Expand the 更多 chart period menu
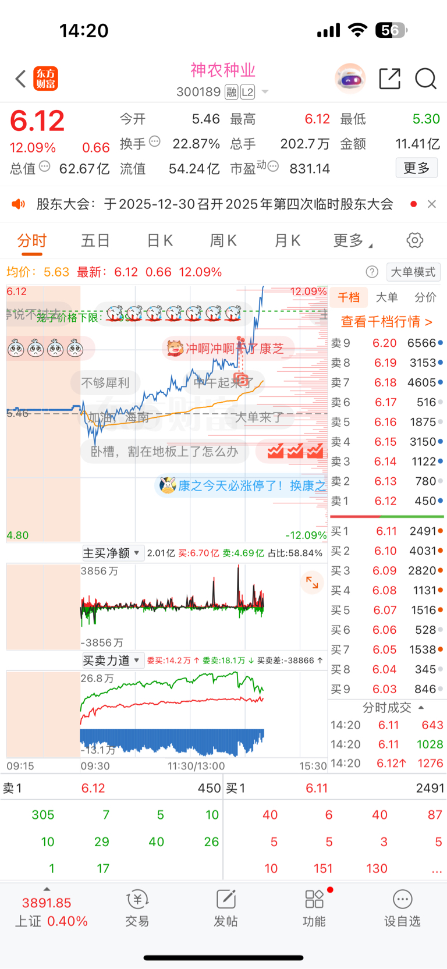447x969 pixels. pyautogui.click(x=353, y=241)
